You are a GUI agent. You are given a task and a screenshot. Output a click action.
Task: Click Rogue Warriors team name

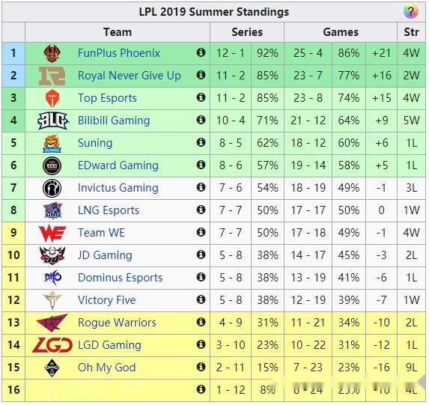(x=117, y=323)
